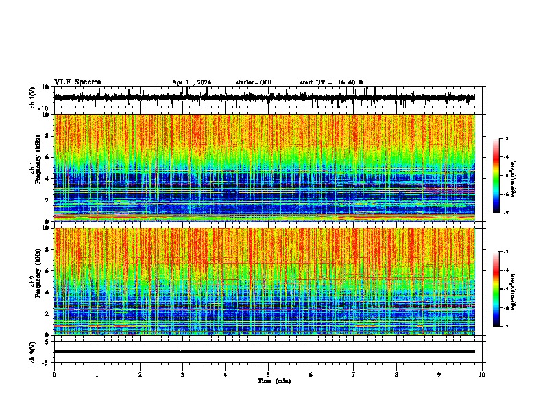Click the ch.2 spectrogram color scale bar

496,289
